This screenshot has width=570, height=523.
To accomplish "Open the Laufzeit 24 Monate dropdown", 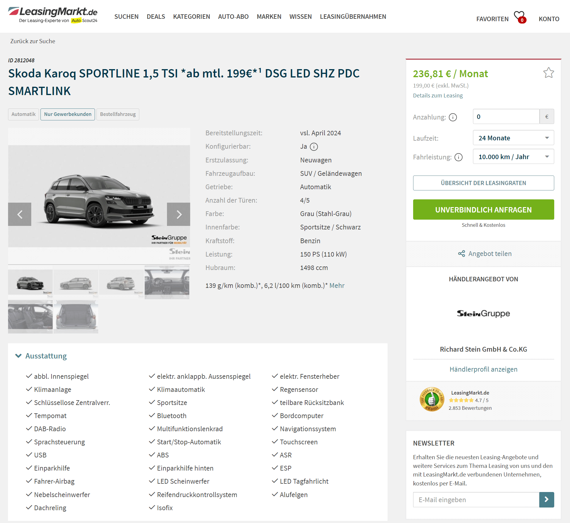I will (513, 138).
